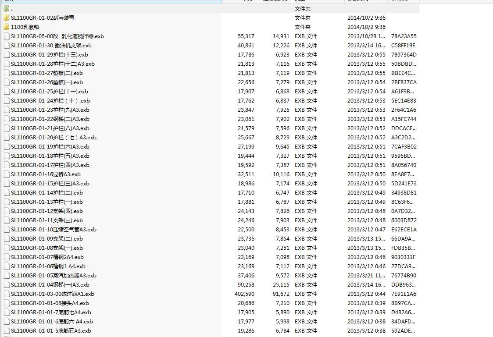Click the size value 90,258
The width and height of the screenshot is (493, 337).
(x=246, y=285)
